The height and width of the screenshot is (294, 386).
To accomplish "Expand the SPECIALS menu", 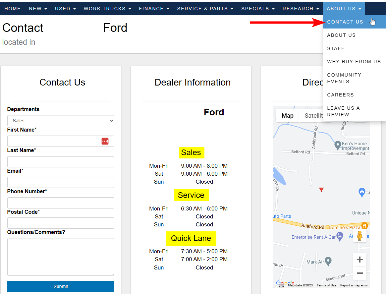I will 258,9.
